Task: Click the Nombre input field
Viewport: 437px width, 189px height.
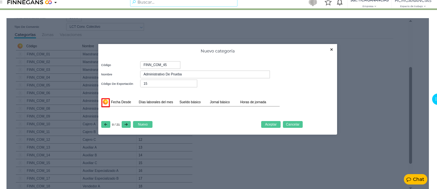Action: pyautogui.click(x=205, y=74)
